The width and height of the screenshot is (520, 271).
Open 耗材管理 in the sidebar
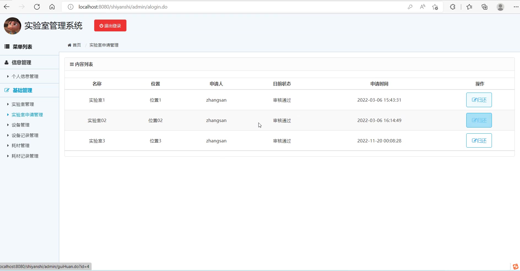[x=21, y=145]
